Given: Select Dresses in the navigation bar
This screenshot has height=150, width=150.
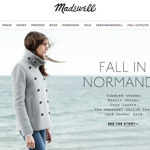Looking at the screenshot, I should click(x=38, y=25).
